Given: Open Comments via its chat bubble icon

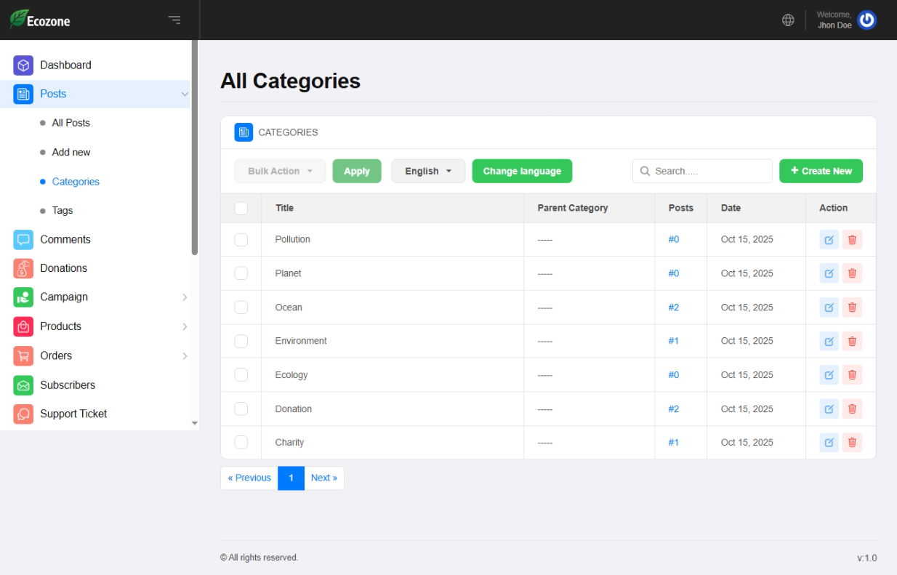Looking at the screenshot, I should 23,239.
